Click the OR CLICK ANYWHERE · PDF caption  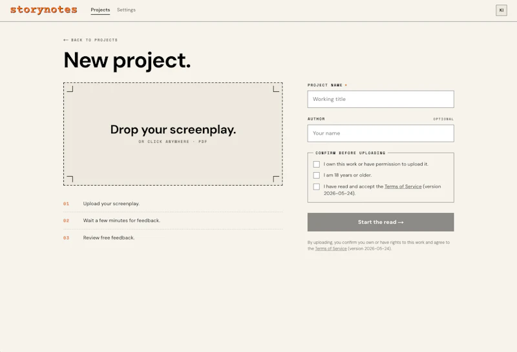(x=173, y=142)
